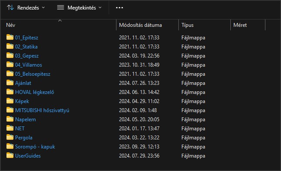The height and width of the screenshot is (171, 281).
Task: Click the folder icon of 02_Statika
Action: (10, 46)
